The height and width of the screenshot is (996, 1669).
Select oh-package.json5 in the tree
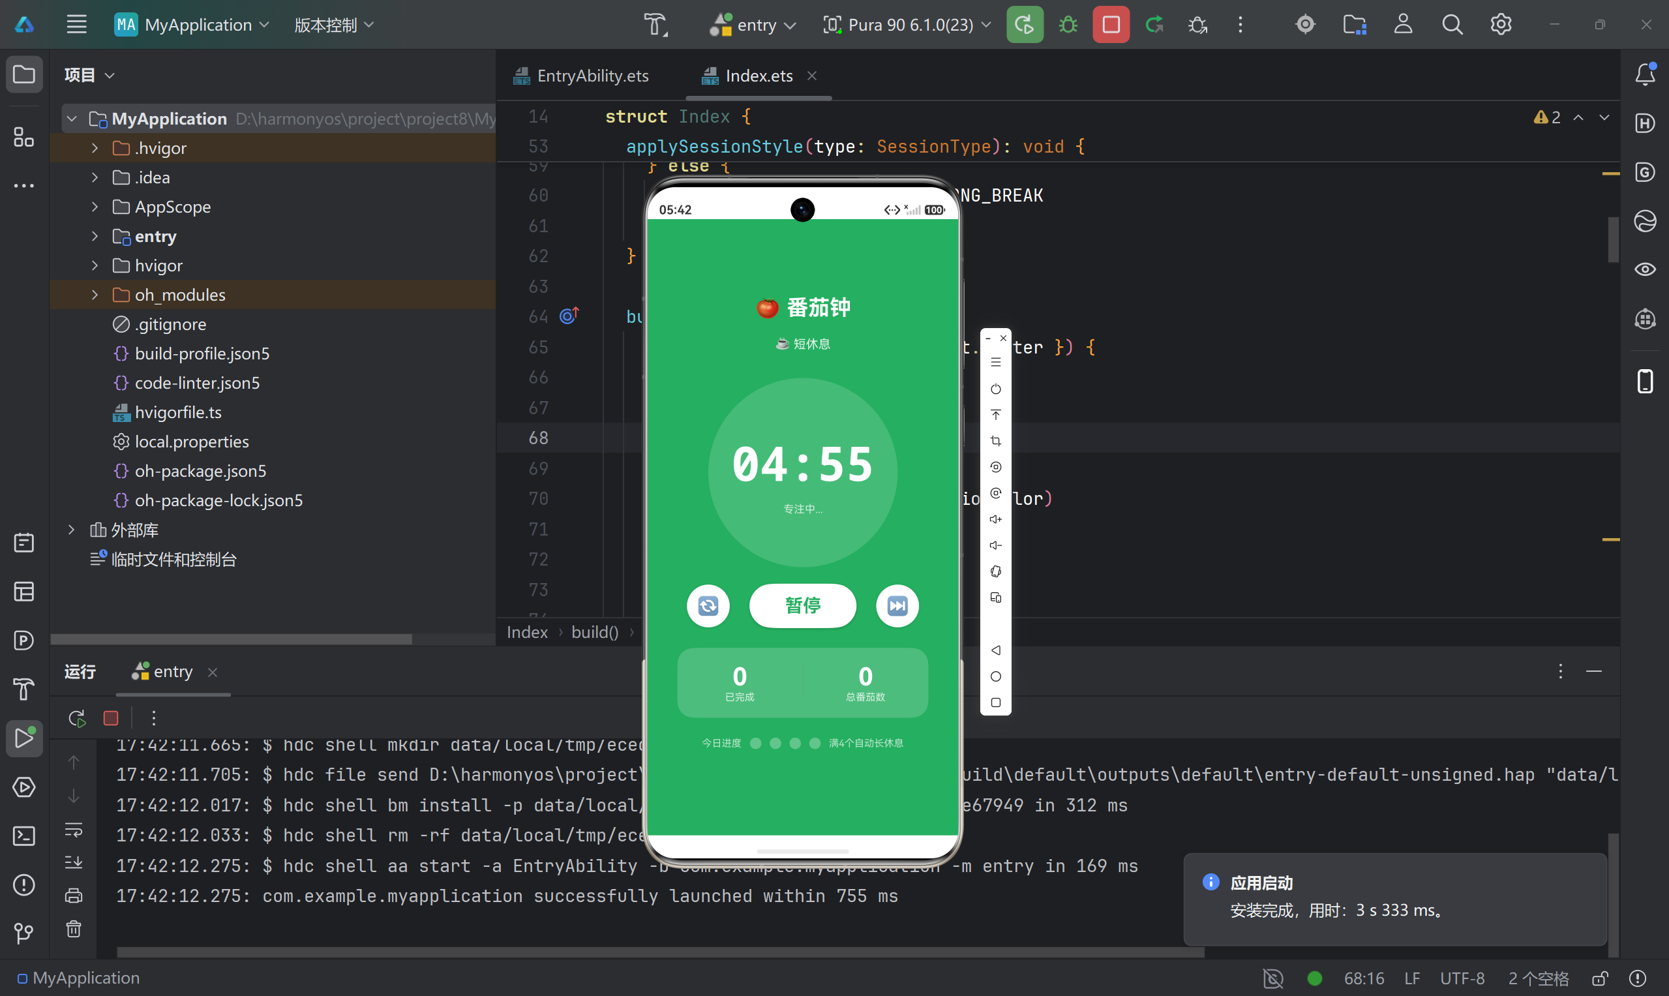200,471
